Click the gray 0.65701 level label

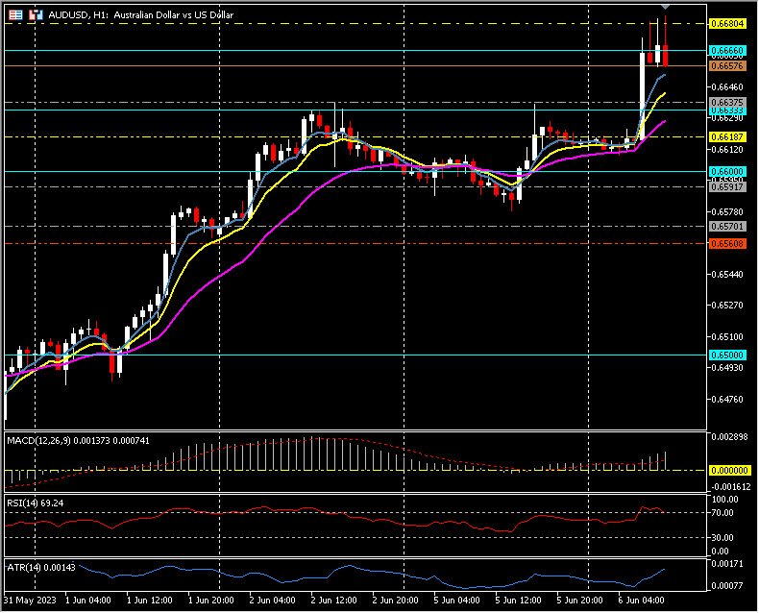pyautogui.click(x=726, y=226)
